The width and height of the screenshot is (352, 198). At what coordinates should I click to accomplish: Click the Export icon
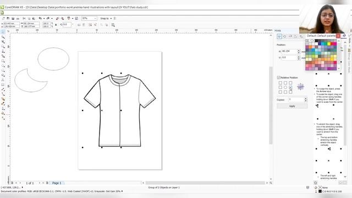point(62,18)
